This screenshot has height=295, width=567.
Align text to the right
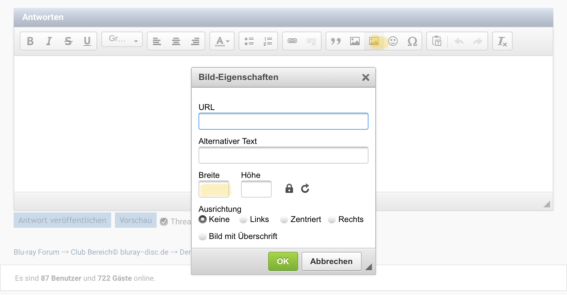point(195,41)
